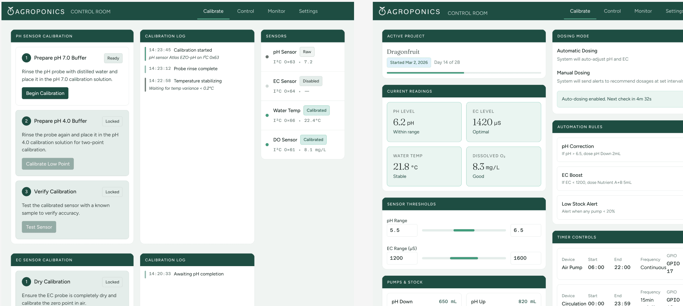The image size is (683, 306).
Task: Open Low Stock Alert rule
Action: 620,207
